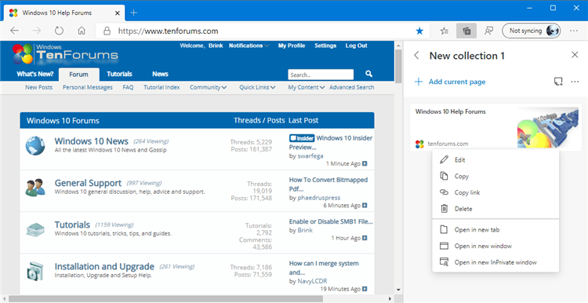588x303 pixels.
Task: Click the General Support people icon
Action: point(35,187)
